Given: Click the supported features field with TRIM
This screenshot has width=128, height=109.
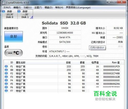Looking at the screenshot, I should 86,56.
